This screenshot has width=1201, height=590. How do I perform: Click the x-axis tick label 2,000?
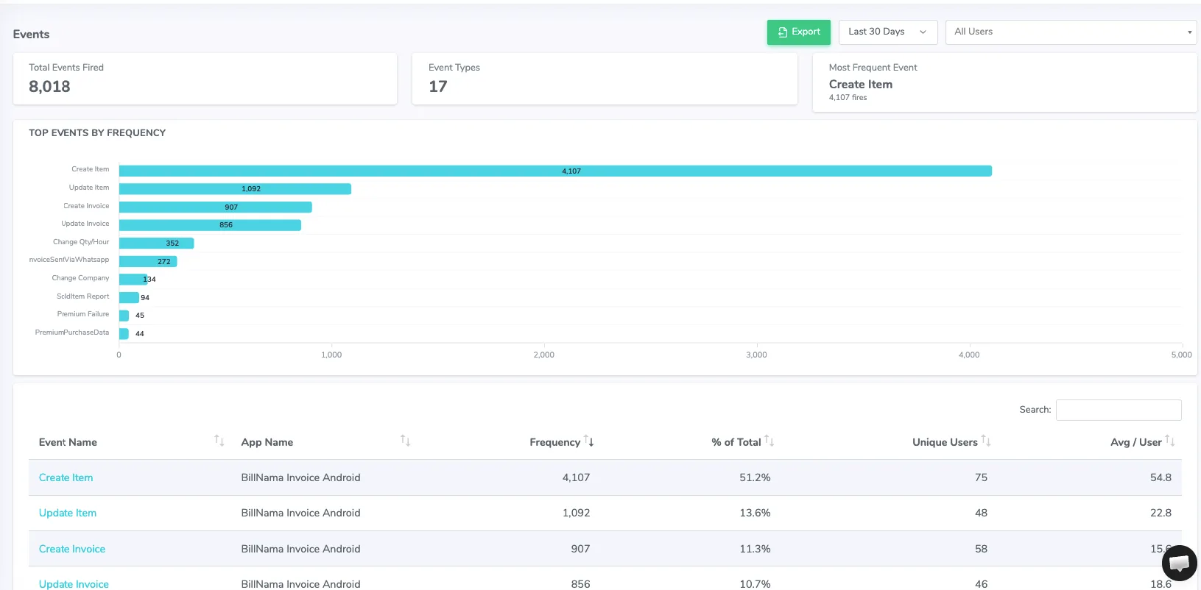coord(544,355)
